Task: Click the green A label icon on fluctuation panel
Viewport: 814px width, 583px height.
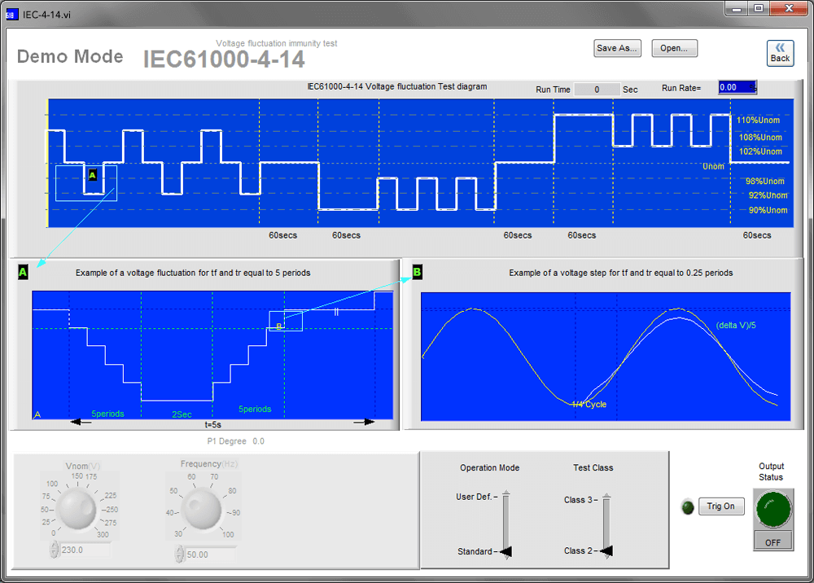Action: [23, 272]
